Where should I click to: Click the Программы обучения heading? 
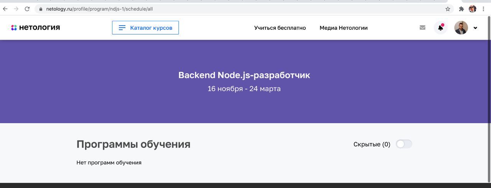133,144
